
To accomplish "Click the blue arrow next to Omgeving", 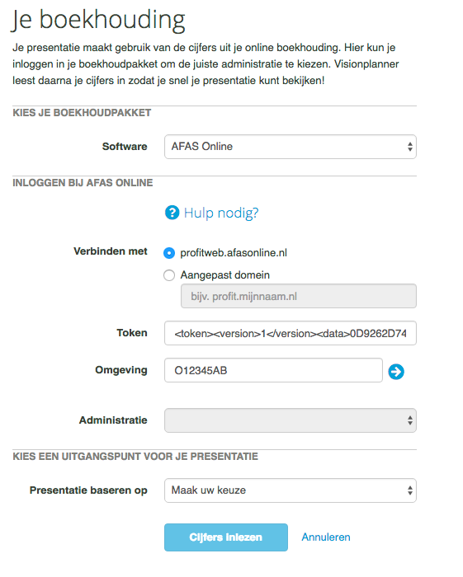I will click(396, 371).
